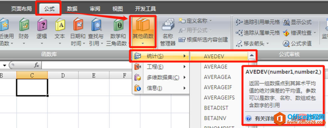Image resolution: width=328 pixels, height=128 pixels.
Task: Click the 多维数据集 cube icon
Action: click(x=138, y=77)
